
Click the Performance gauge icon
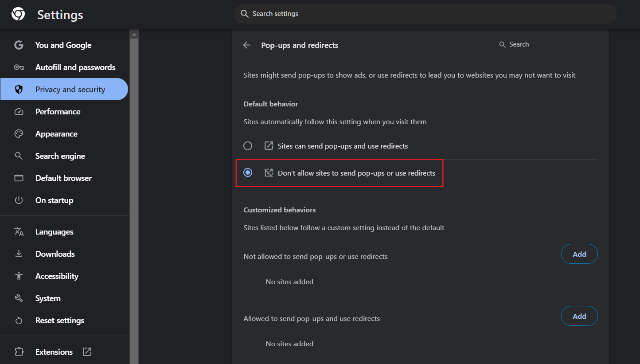click(19, 112)
